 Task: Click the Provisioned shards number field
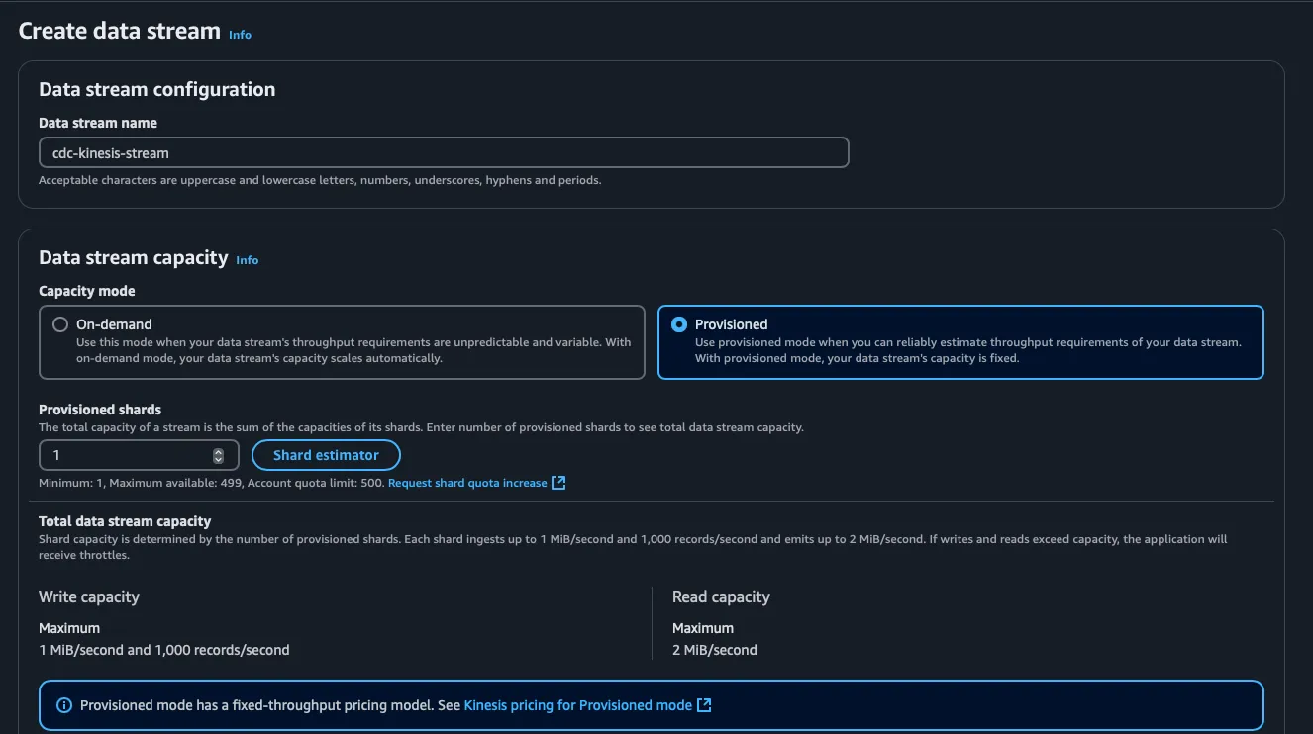(139, 455)
